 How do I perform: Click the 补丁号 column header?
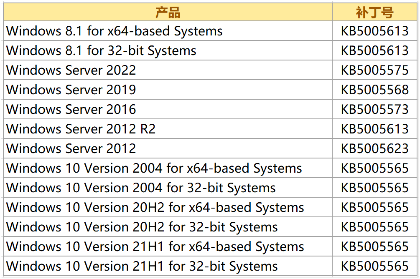tap(374, 13)
